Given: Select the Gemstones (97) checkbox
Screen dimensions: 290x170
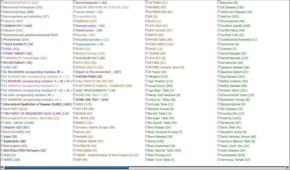Looking at the screenshot, I should (x=219, y=123).
